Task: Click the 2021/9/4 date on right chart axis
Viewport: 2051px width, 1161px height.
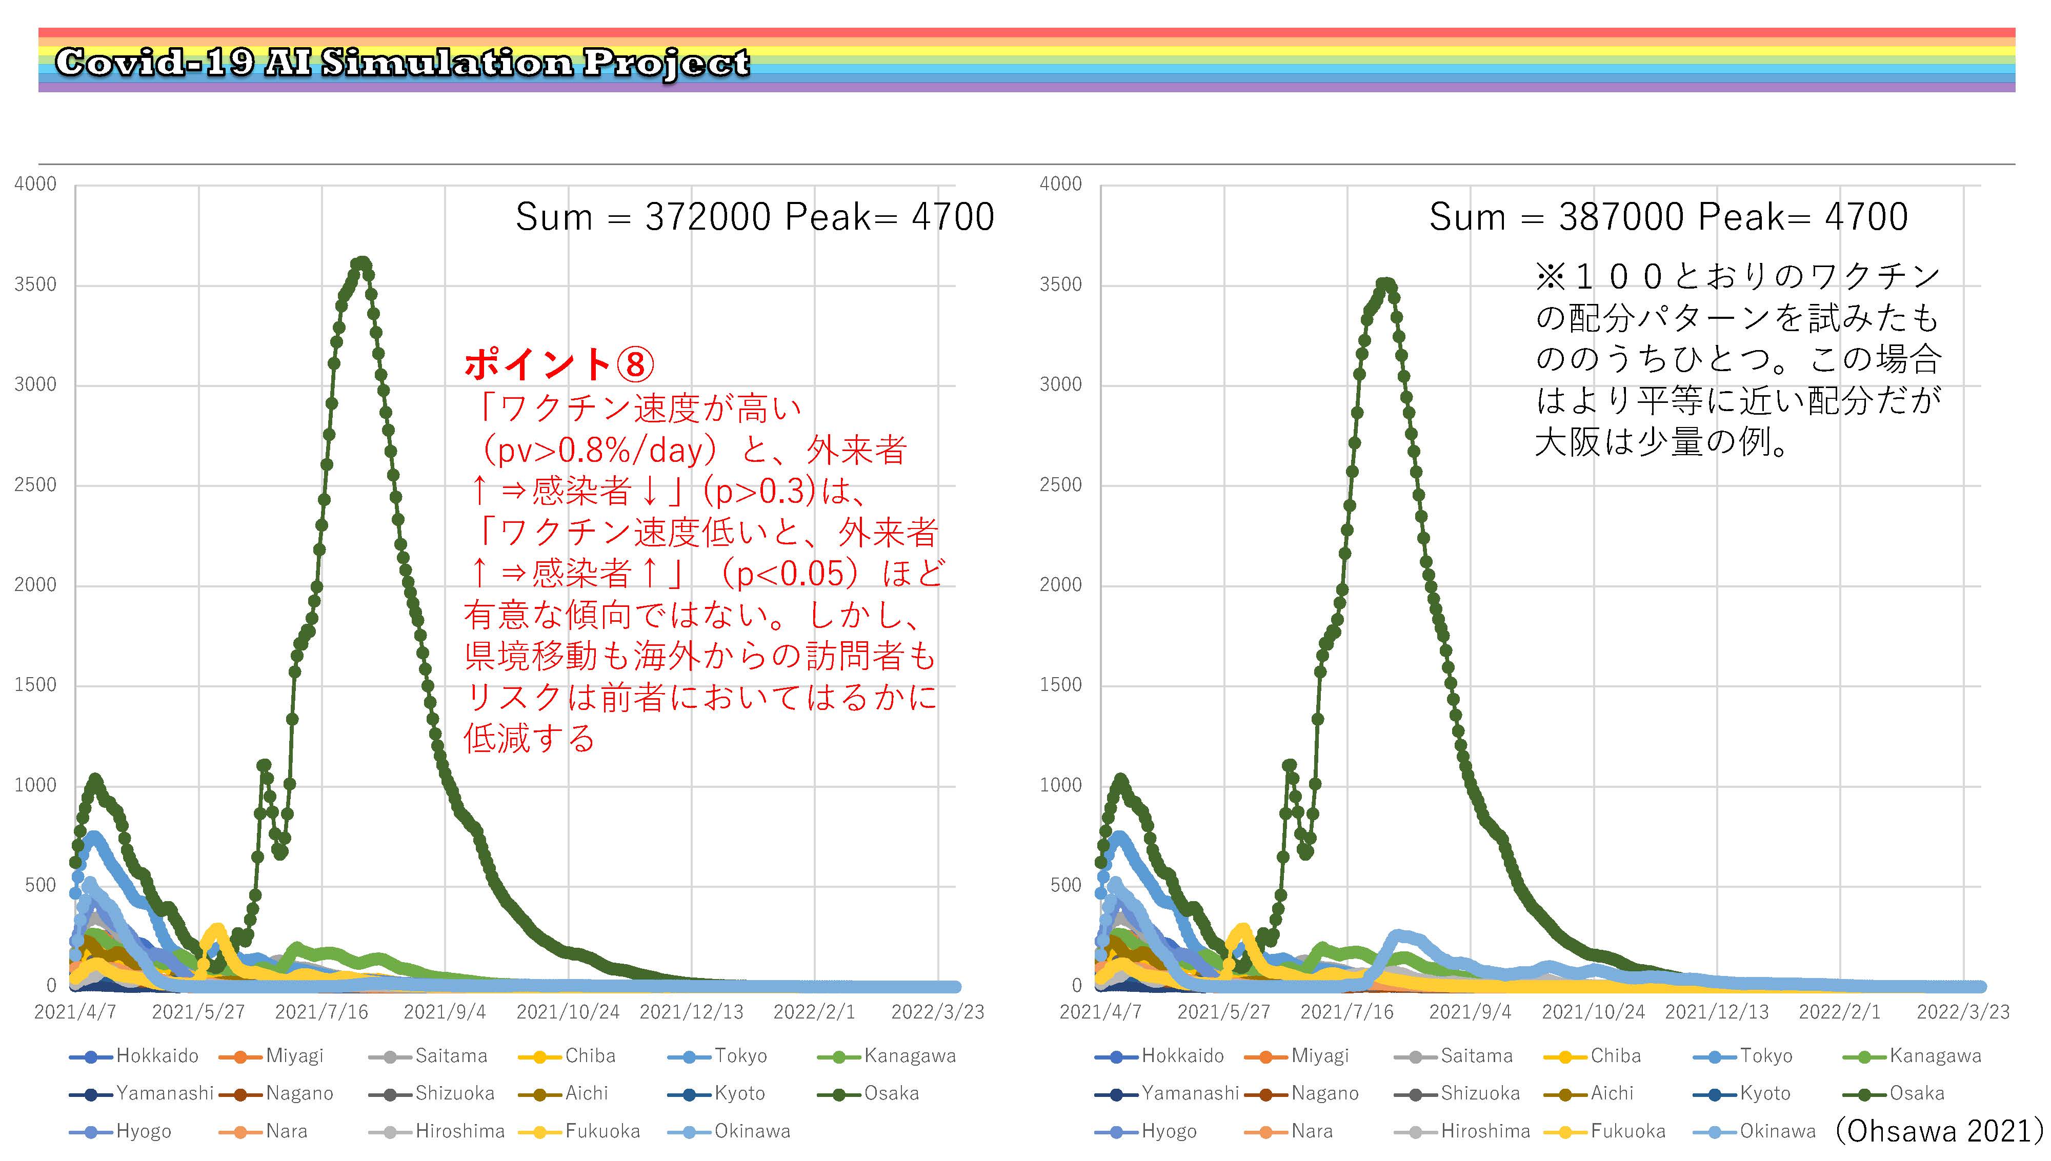Action: (1470, 1012)
